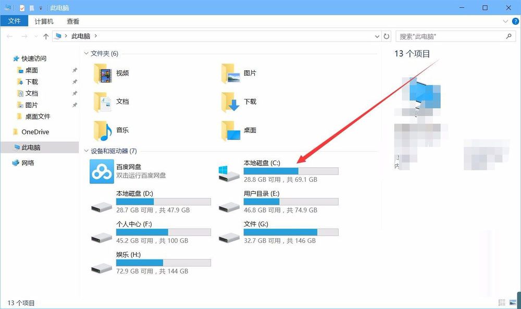Switch to large icons view in status bar
This screenshot has height=309, width=521.
pyautogui.click(x=513, y=302)
